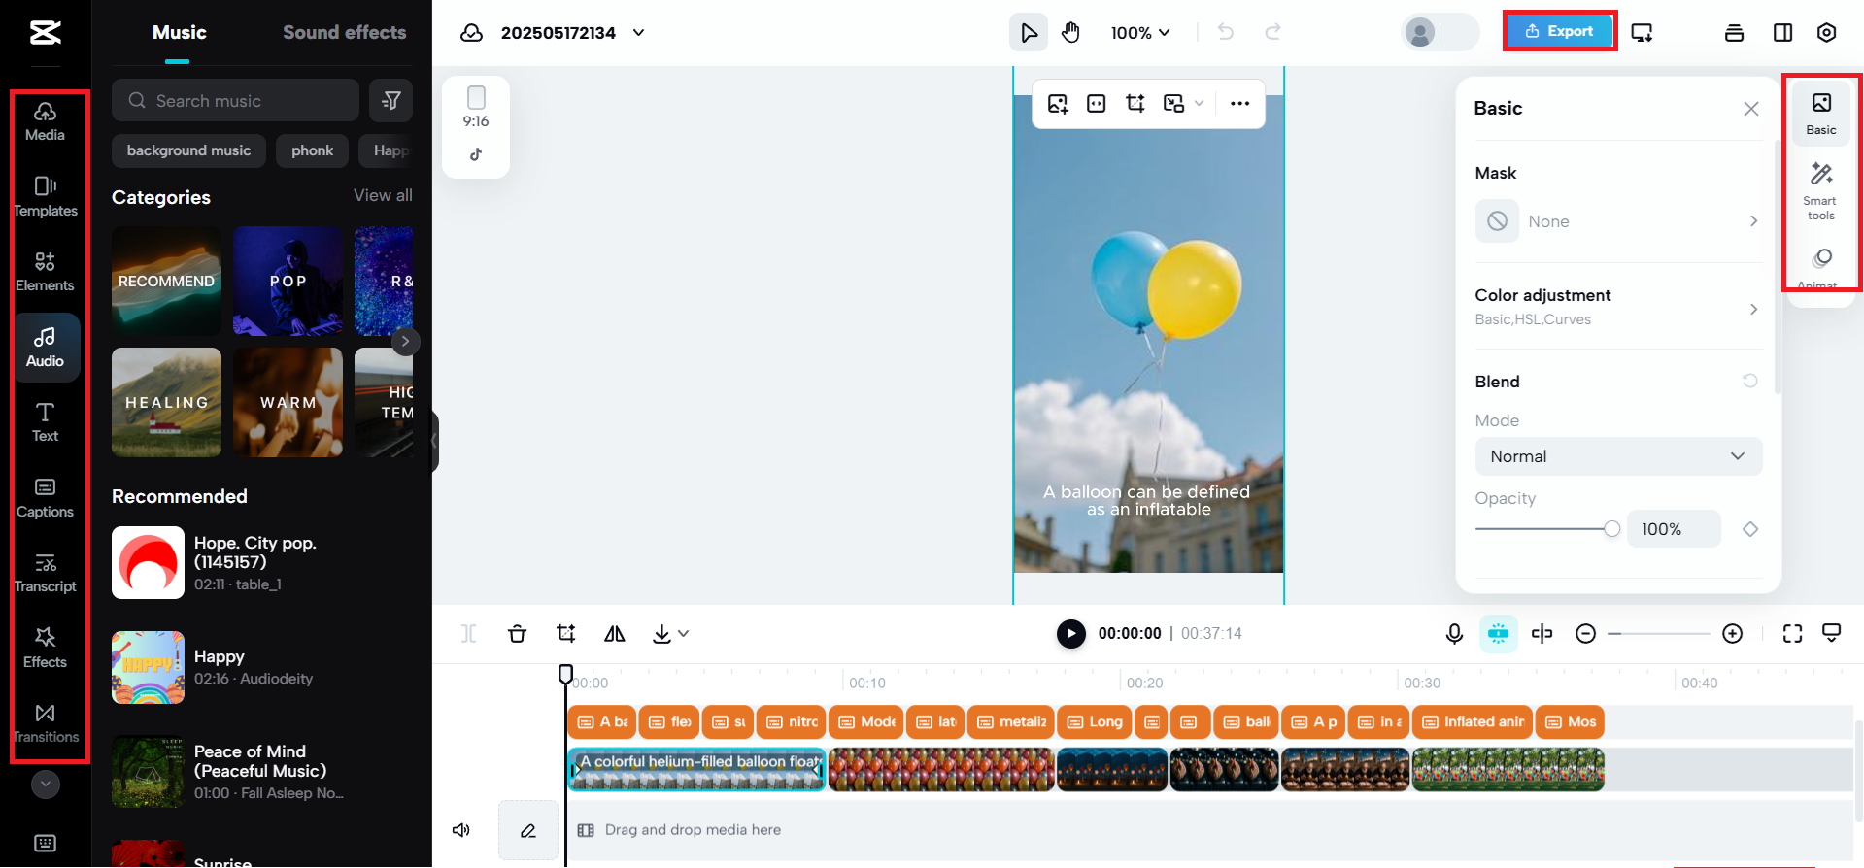The image size is (1864, 868).
Task: Click the keyboard shortcuts icon
Action: click(x=45, y=843)
